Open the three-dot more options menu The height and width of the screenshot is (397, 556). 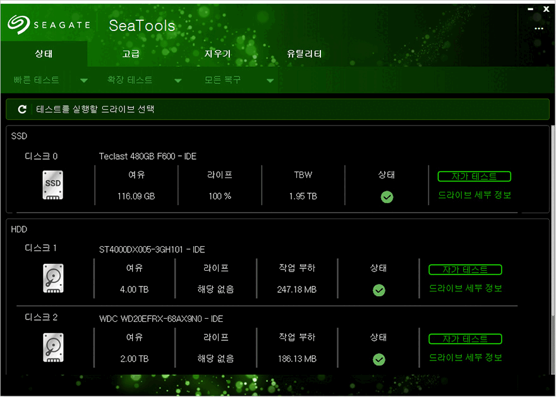[539, 28]
